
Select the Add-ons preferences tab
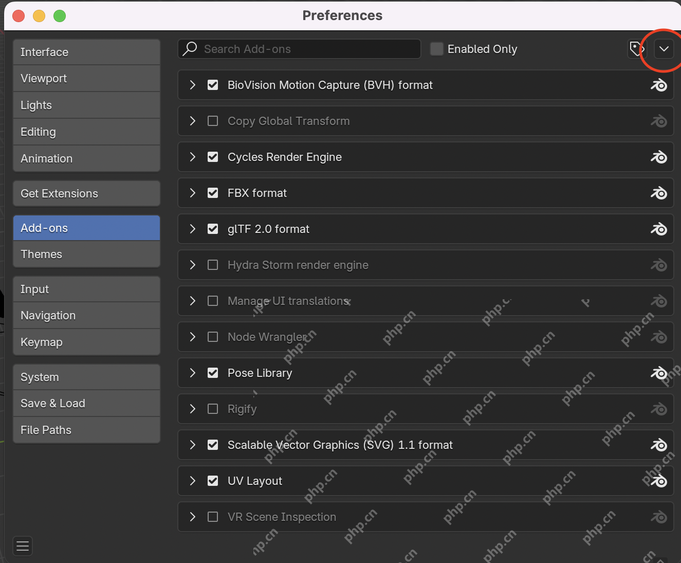(86, 228)
